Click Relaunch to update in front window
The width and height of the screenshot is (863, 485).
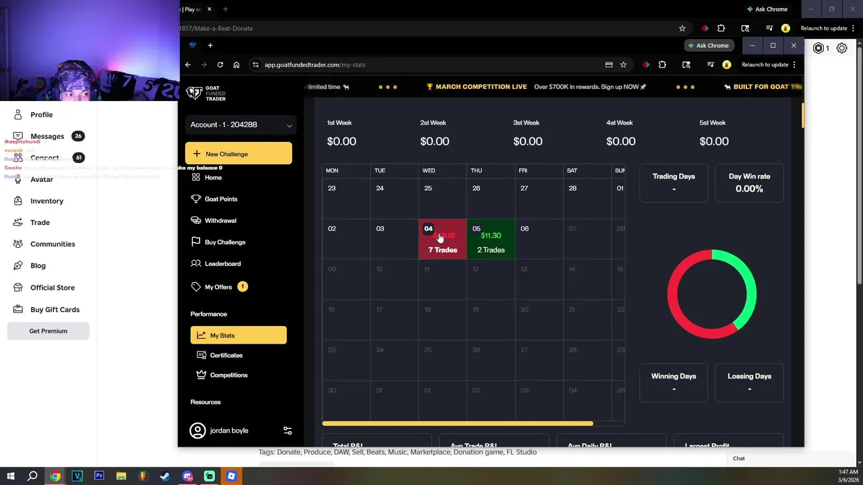pyautogui.click(x=765, y=65)
